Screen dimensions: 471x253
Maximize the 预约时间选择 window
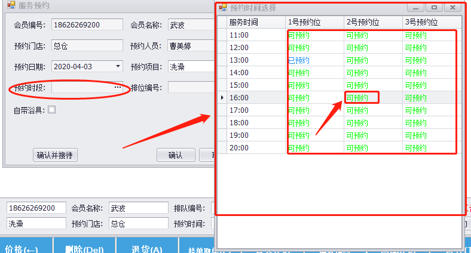click(435, 8)
